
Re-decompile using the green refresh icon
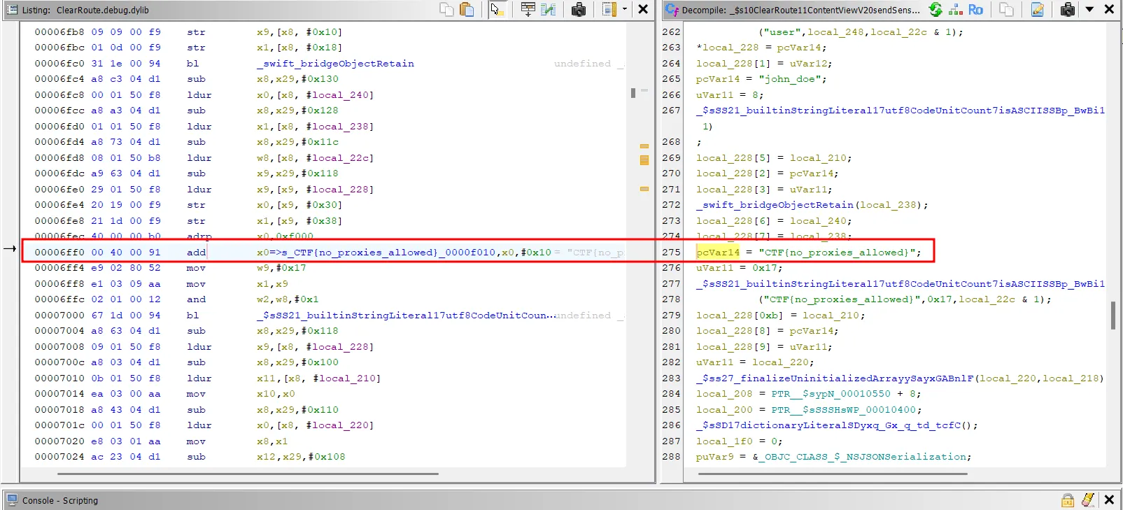(935, 9)
